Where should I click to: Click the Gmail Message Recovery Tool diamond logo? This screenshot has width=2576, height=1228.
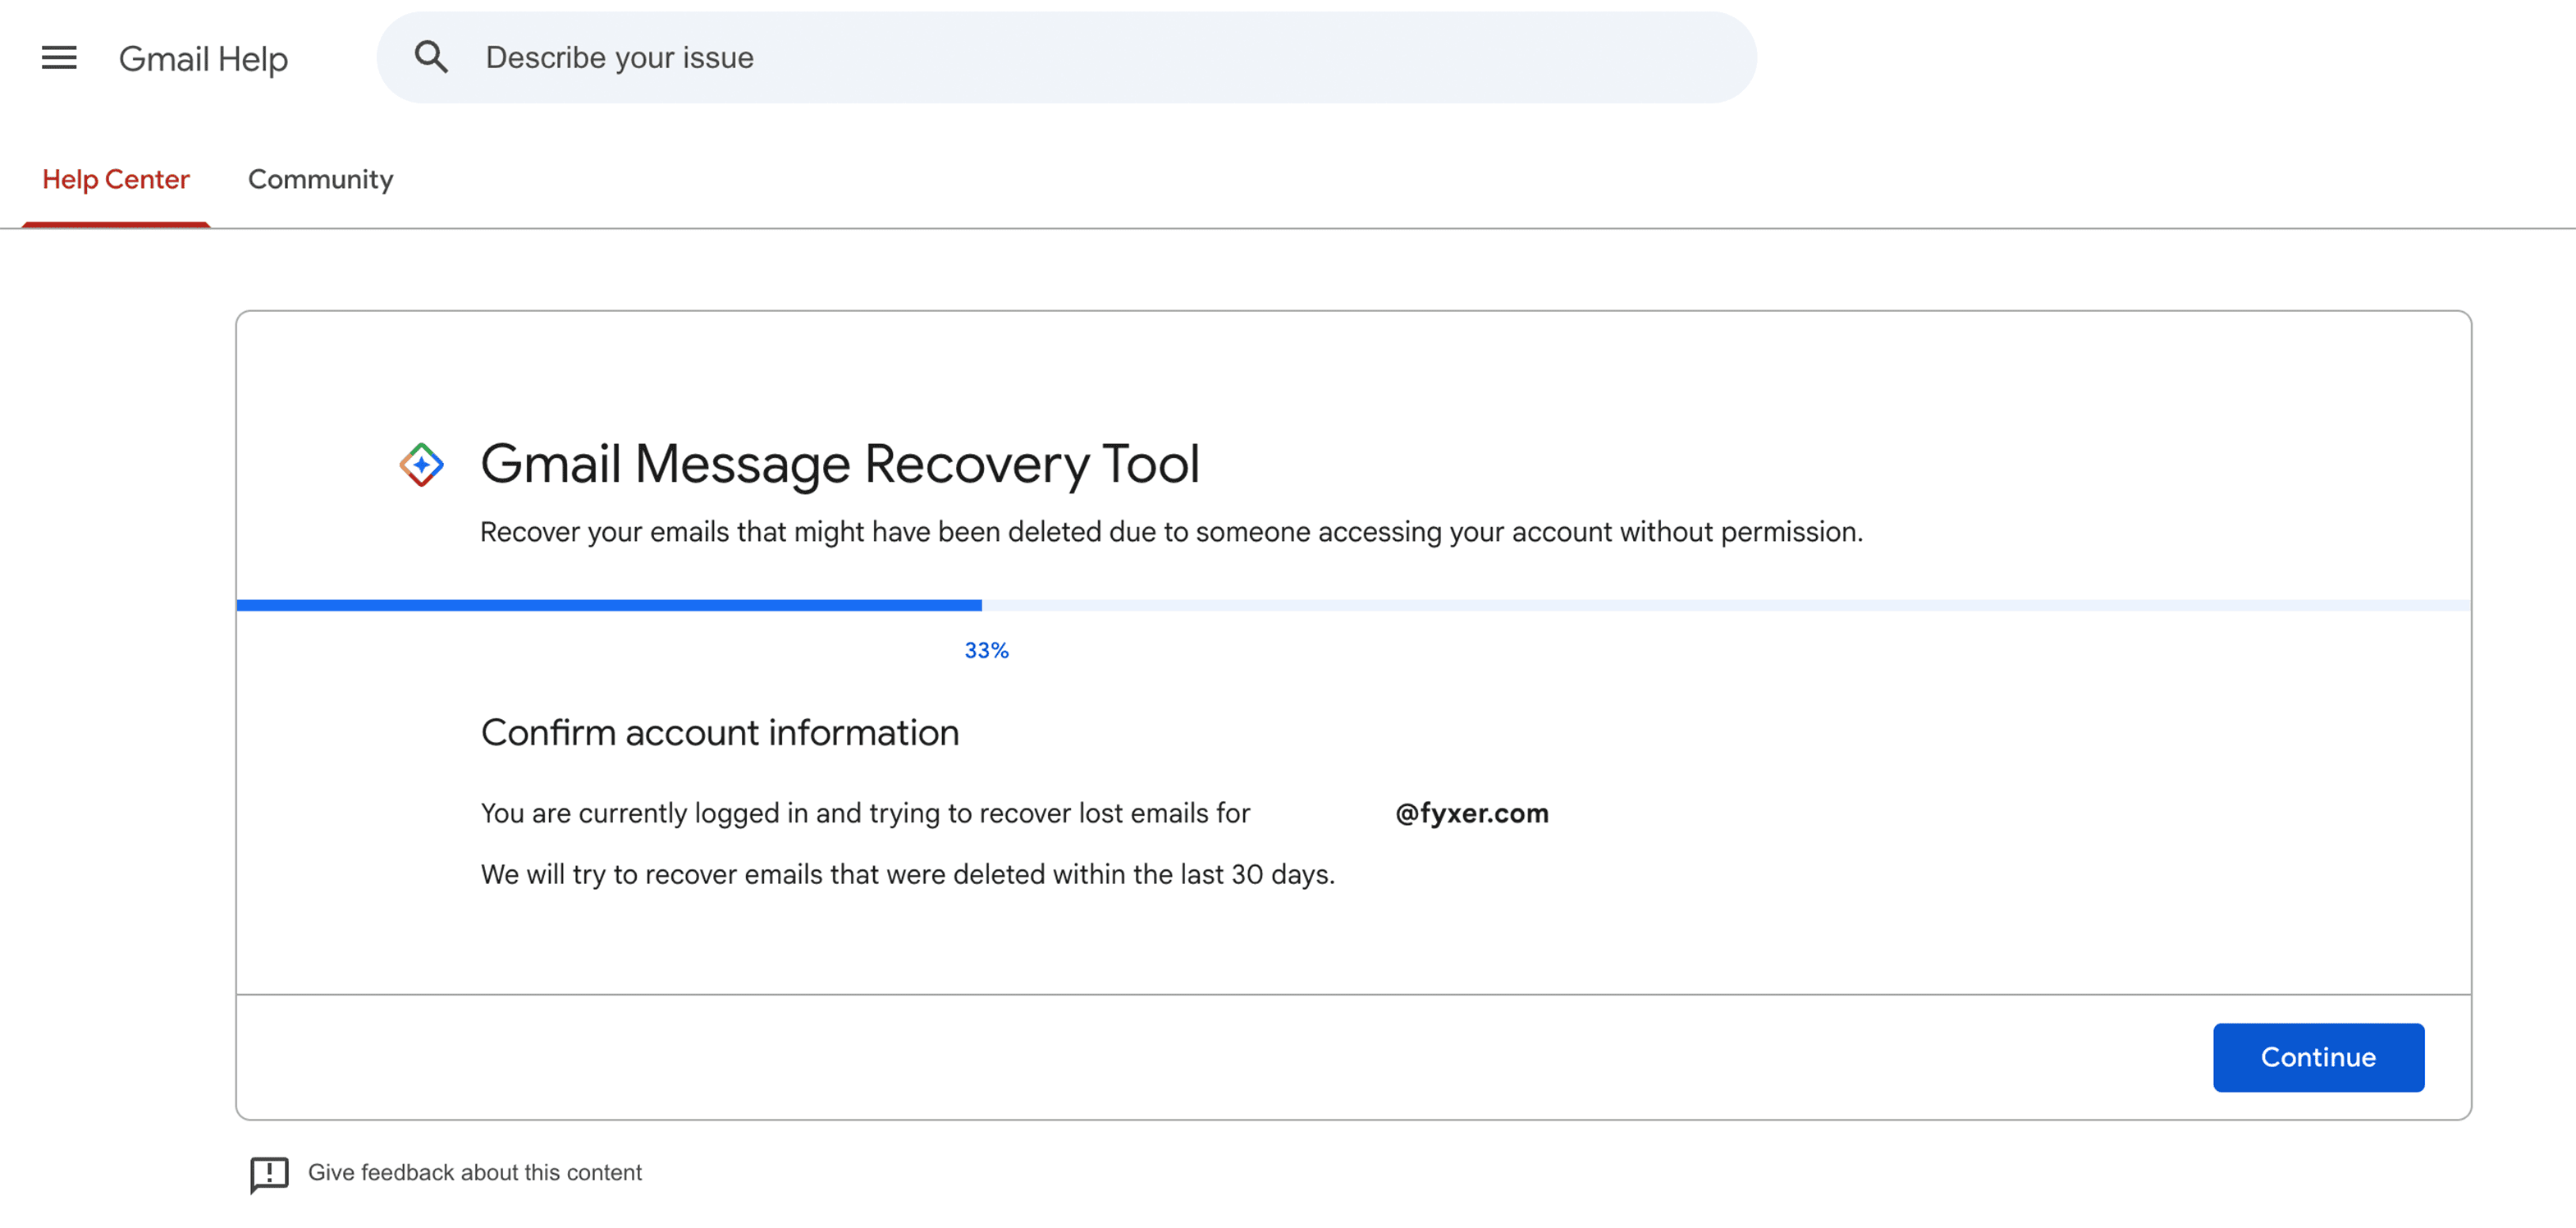pos(421,465)
